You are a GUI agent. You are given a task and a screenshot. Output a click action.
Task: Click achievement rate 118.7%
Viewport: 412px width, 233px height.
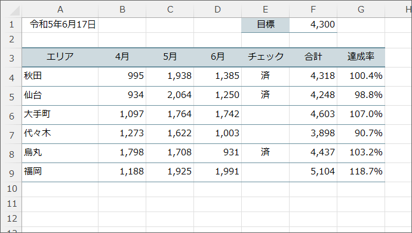click(x=361, y=173)
